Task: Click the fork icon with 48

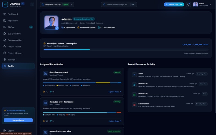Action: pyautogui.click(x=51, y=92)
